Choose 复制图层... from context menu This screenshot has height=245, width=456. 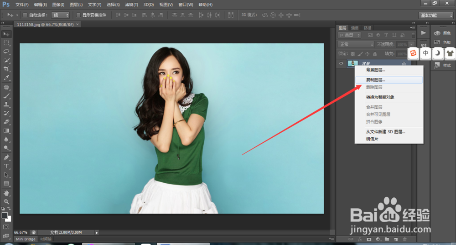389,80
